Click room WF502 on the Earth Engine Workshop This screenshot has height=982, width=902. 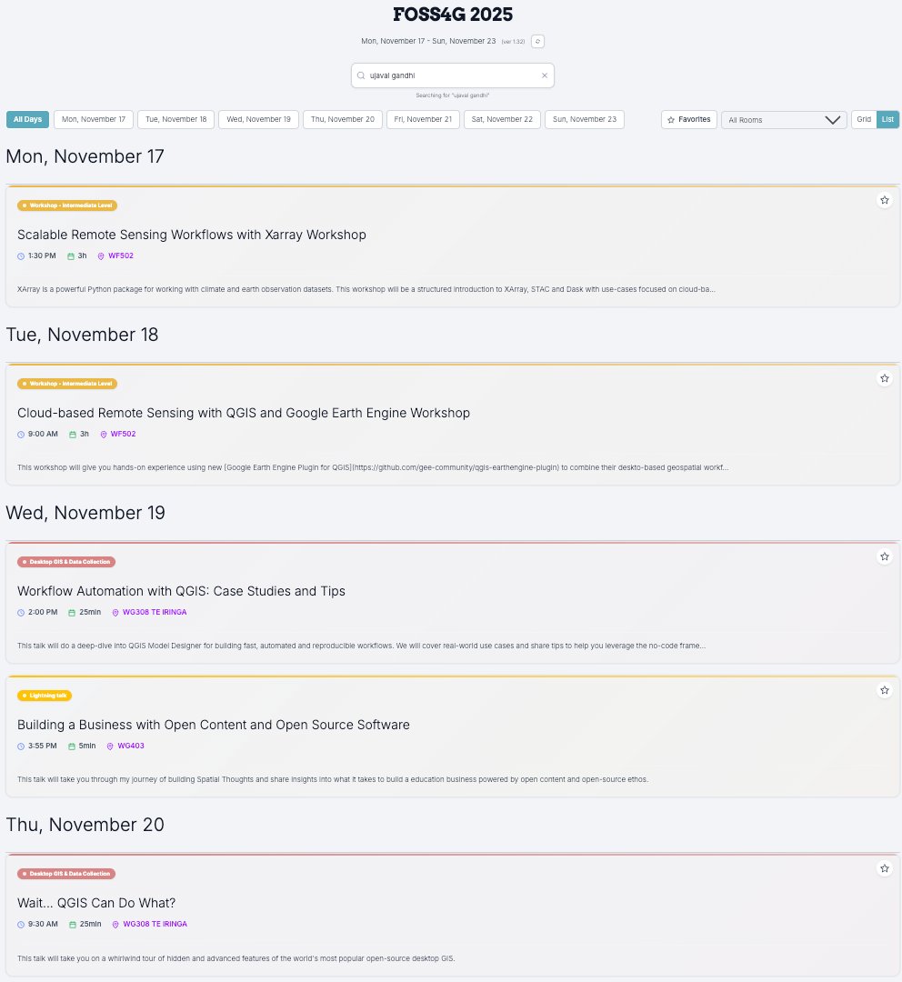[124, 434]
